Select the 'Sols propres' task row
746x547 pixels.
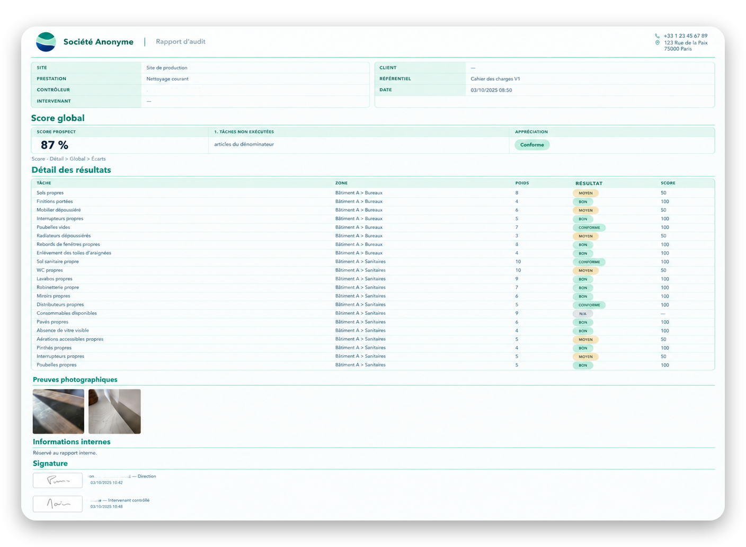(x=373, y=193)
